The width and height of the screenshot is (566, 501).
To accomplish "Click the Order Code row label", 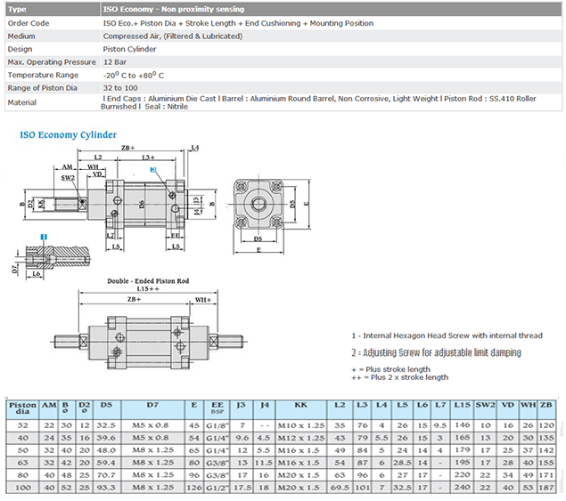I will coord(29,23).
